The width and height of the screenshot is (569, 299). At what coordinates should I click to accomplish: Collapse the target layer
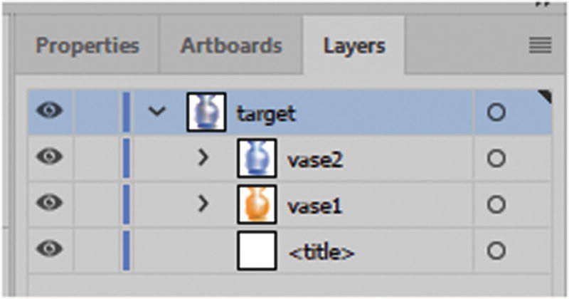pos(159,112)
